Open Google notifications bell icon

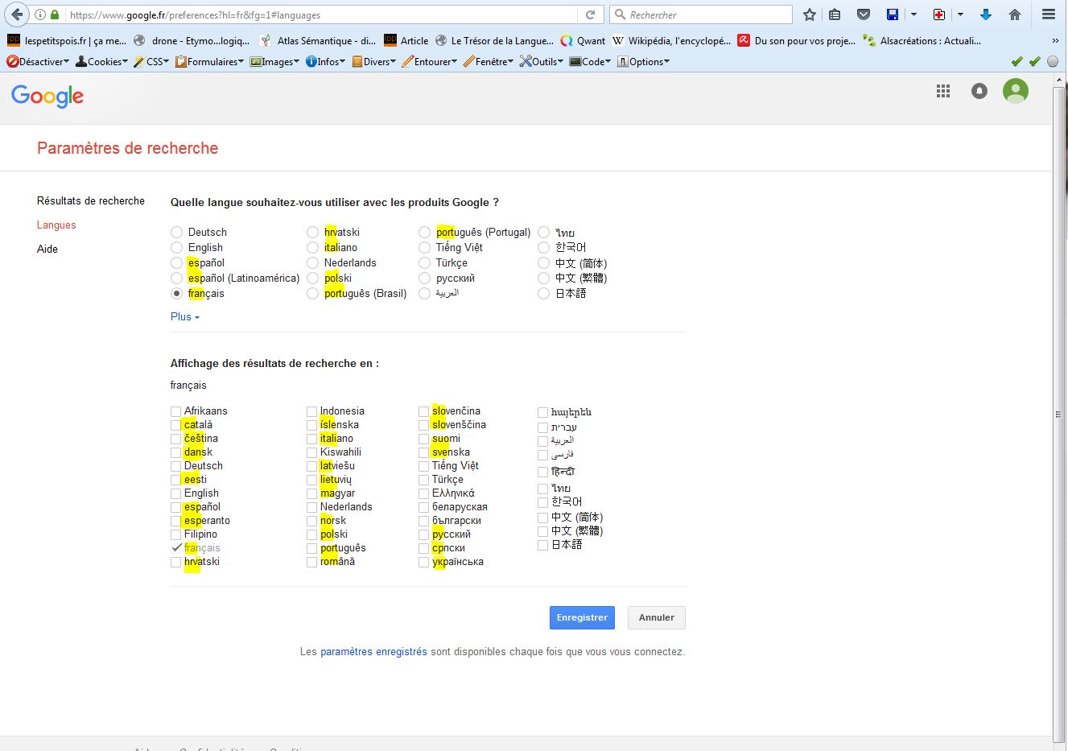click(979, 92)
